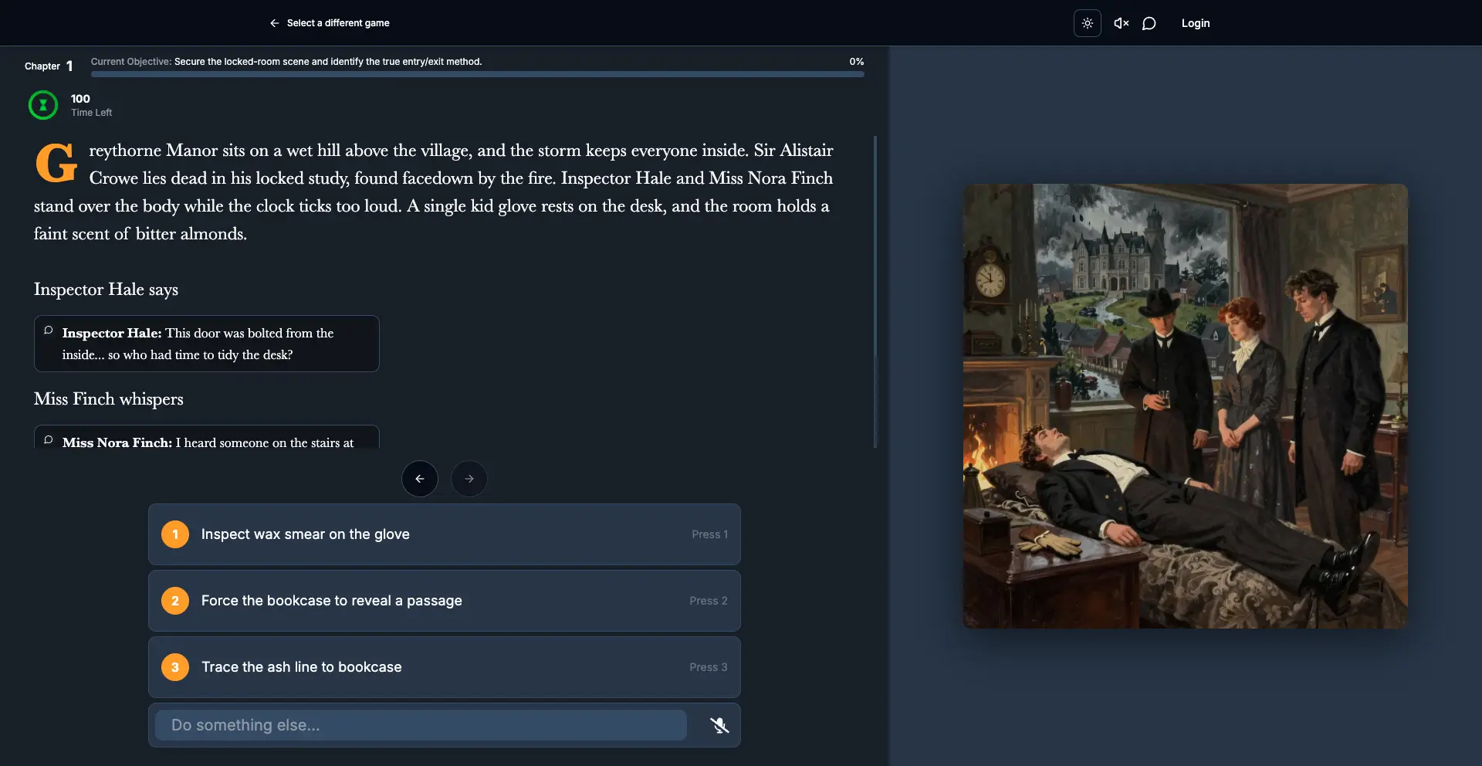Open the chat feedback bubble icon
Image resolution: width=1482 pixels, height=766 pixels.
(1149, 23)
